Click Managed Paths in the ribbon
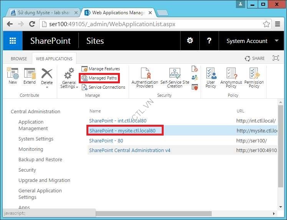Image resolution: width=287 pixels, height=220 pixels. tap(99, 78)
